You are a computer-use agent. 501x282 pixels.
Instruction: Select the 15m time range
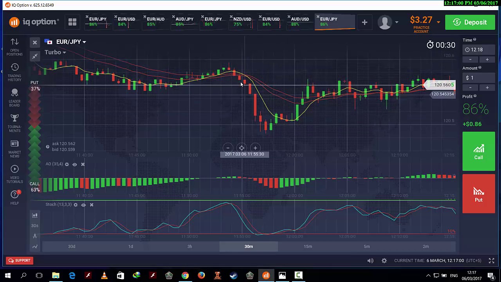(x=308, y=246)
